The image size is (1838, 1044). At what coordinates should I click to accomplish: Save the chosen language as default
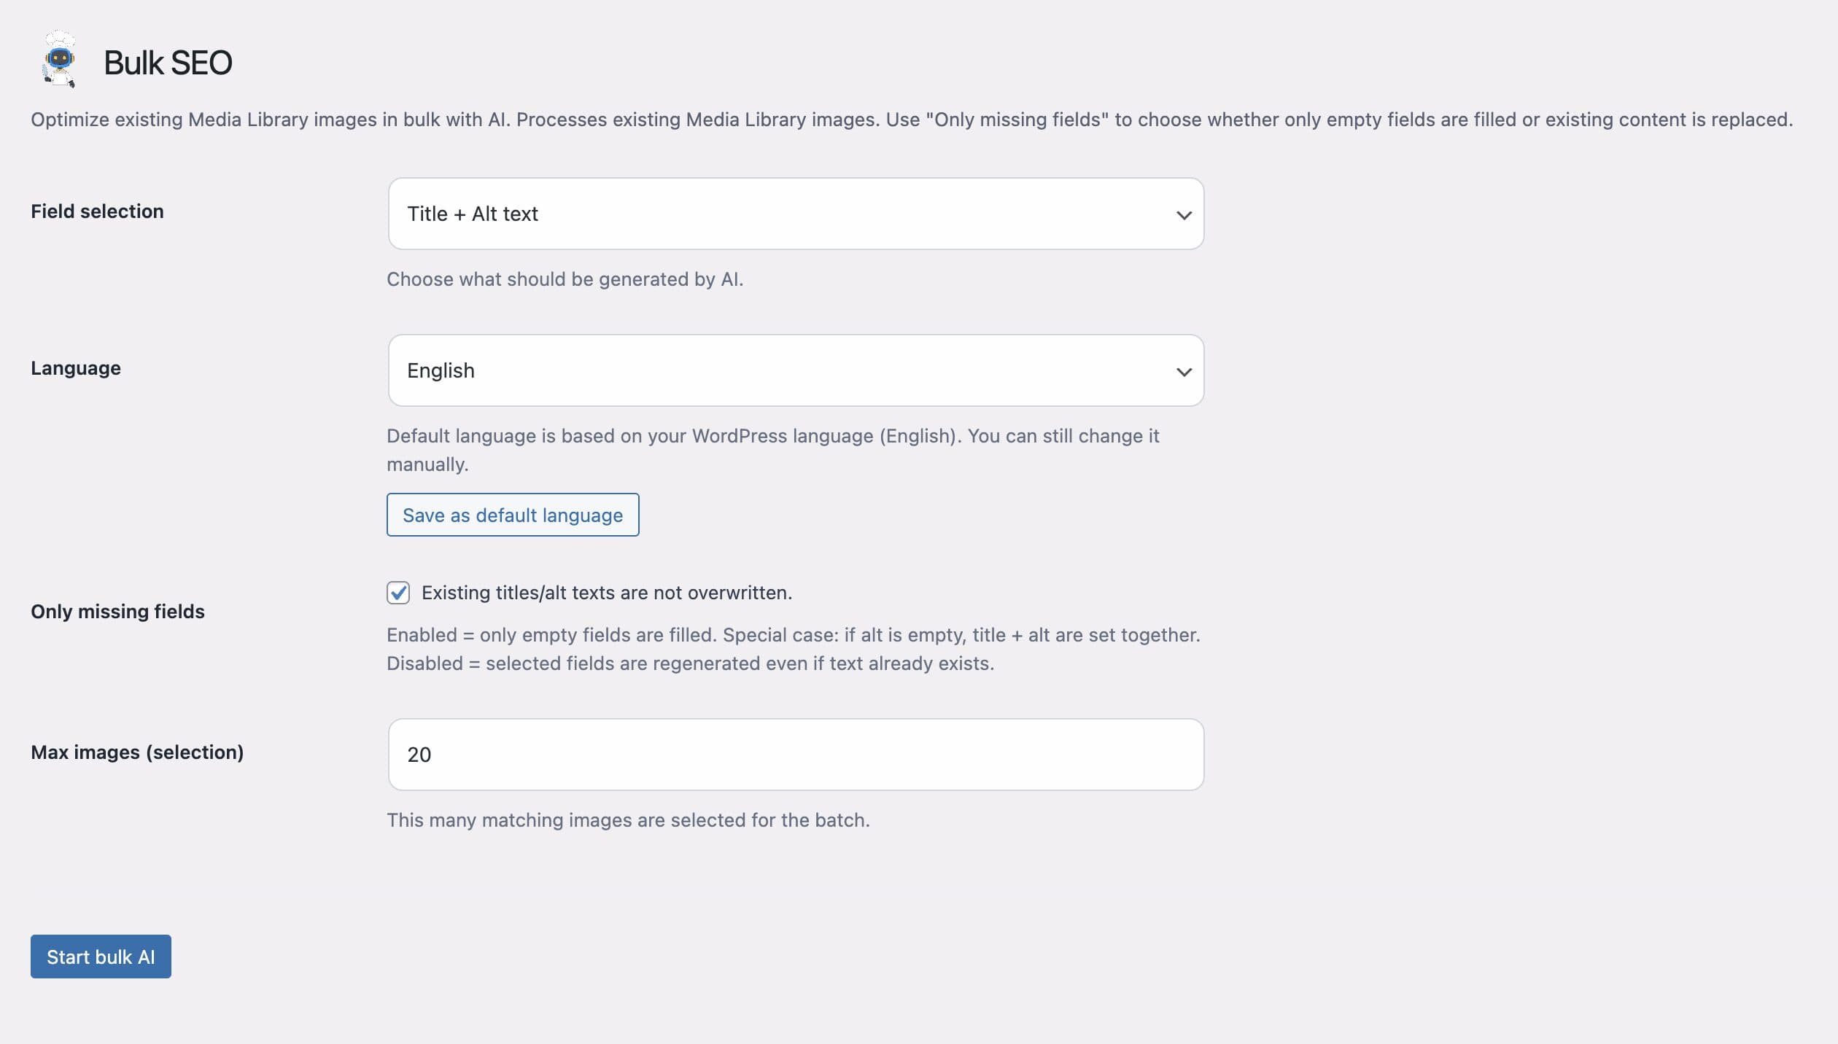click(513, 515)
